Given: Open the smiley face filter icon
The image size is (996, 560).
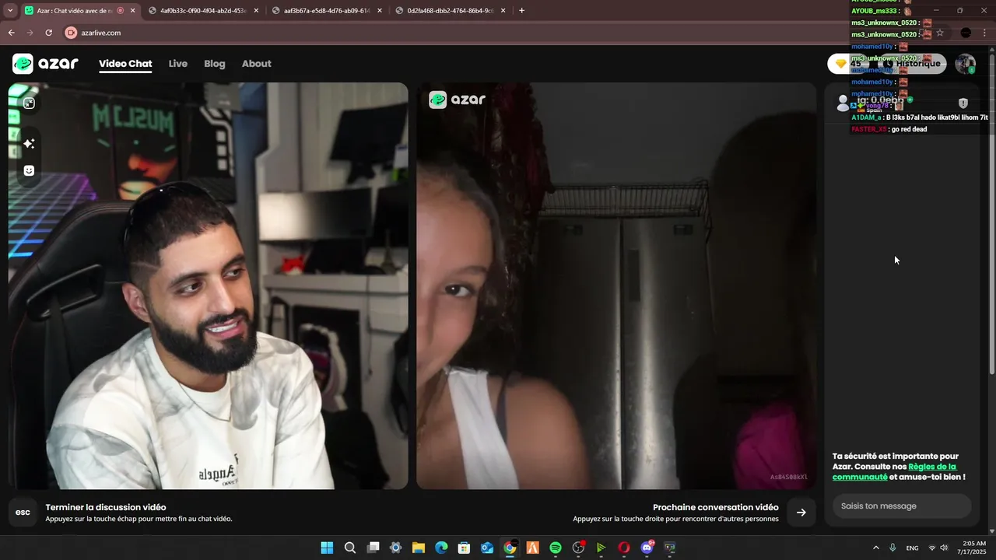Looking at the screenshot, I should click(29, 170).
